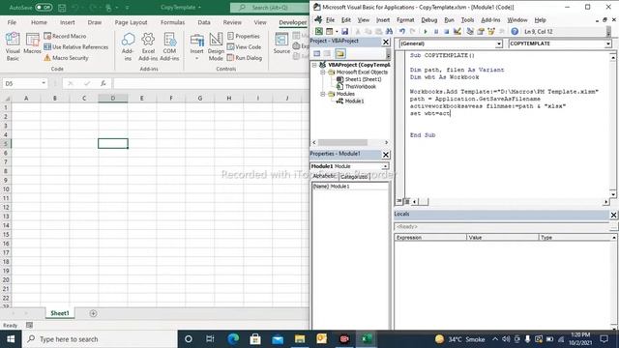The image size is (619, 348).
Task: Open Add-ins in Excel ribbon
Action: click(x=128, y=46)
